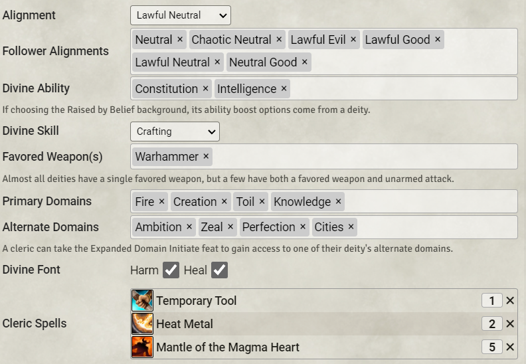Uncheck the Harm divine font checkbox

point(171,270)
